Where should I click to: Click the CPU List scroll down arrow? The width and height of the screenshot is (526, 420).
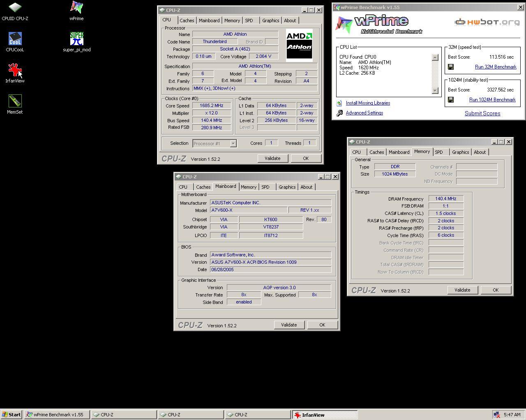point(435,91)
